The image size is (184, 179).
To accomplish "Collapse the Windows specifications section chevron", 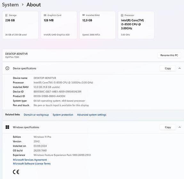I will [x=180, y=127].
